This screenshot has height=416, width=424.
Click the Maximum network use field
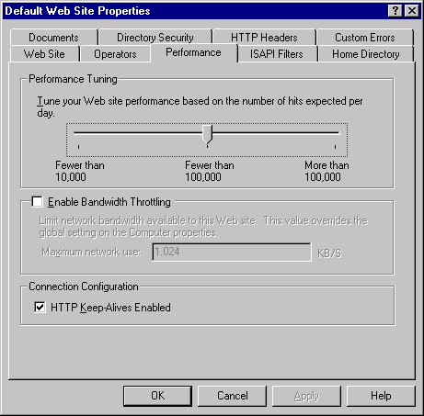click(232, 252)
